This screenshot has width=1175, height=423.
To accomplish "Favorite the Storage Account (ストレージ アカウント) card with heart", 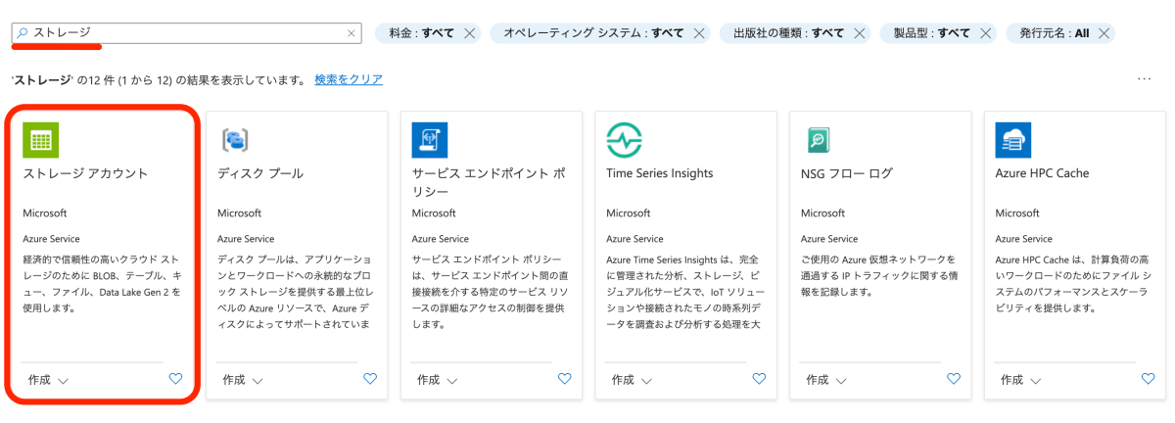I will [175, 378].
